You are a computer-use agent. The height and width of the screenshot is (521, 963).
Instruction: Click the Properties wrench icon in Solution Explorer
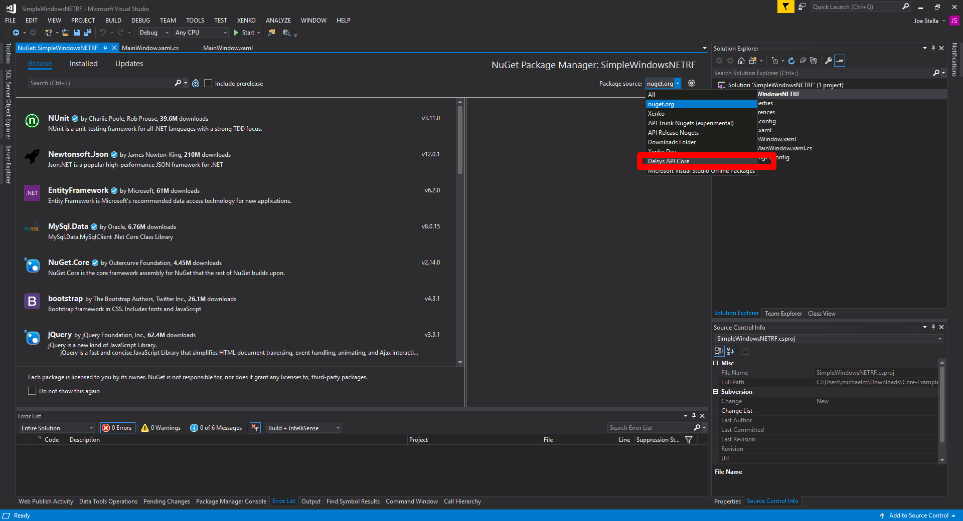829,61
